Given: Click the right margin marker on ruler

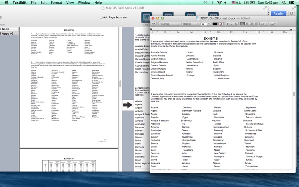Looking at the screenshot, I should coord(291,30).
